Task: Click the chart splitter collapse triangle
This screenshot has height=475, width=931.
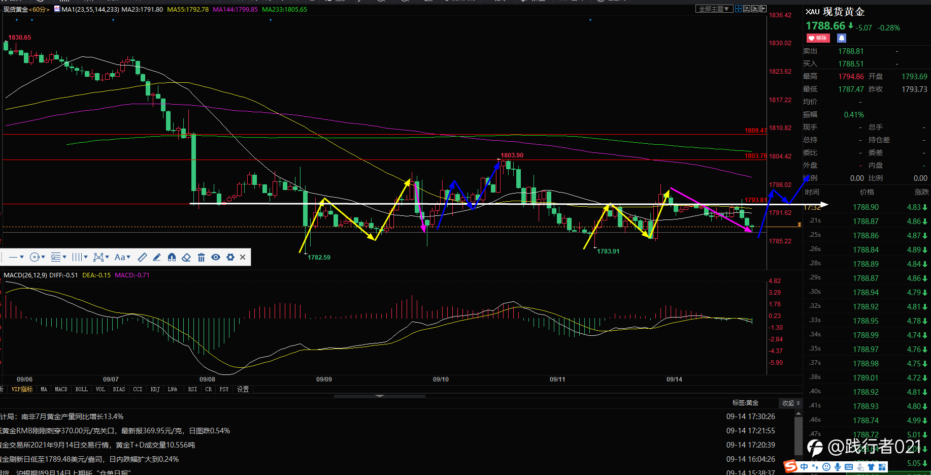Action: point(380,396)
